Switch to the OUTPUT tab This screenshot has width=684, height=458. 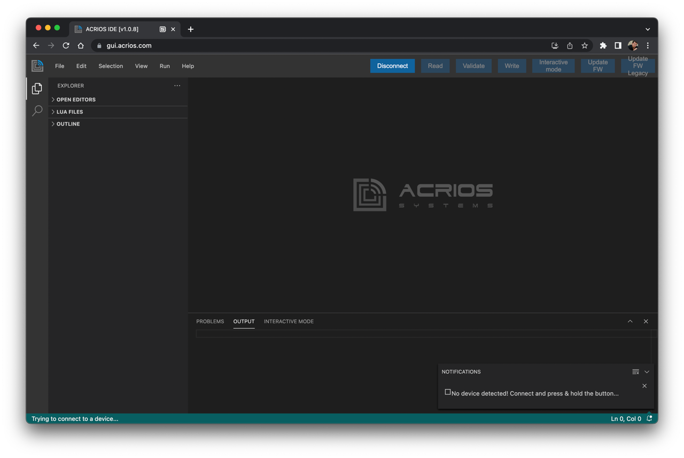tap(244, 321)
